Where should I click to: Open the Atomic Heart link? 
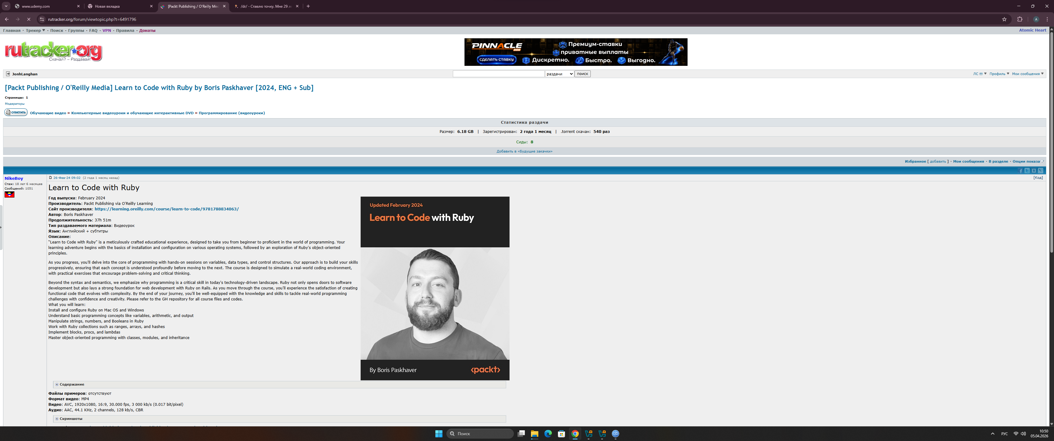[1033, 30]
